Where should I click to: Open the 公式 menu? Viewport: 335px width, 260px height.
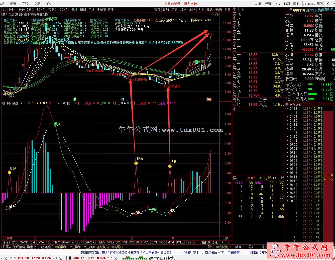pyautogui.click(x=277, y=4)
